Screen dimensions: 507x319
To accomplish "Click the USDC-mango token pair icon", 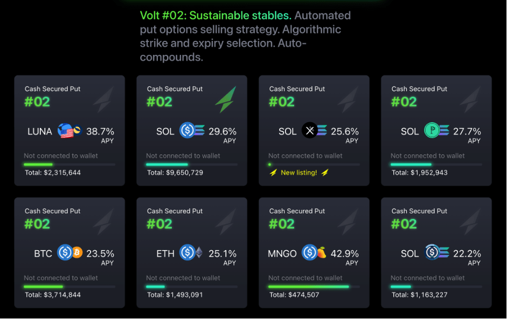I will pos(314,252).
